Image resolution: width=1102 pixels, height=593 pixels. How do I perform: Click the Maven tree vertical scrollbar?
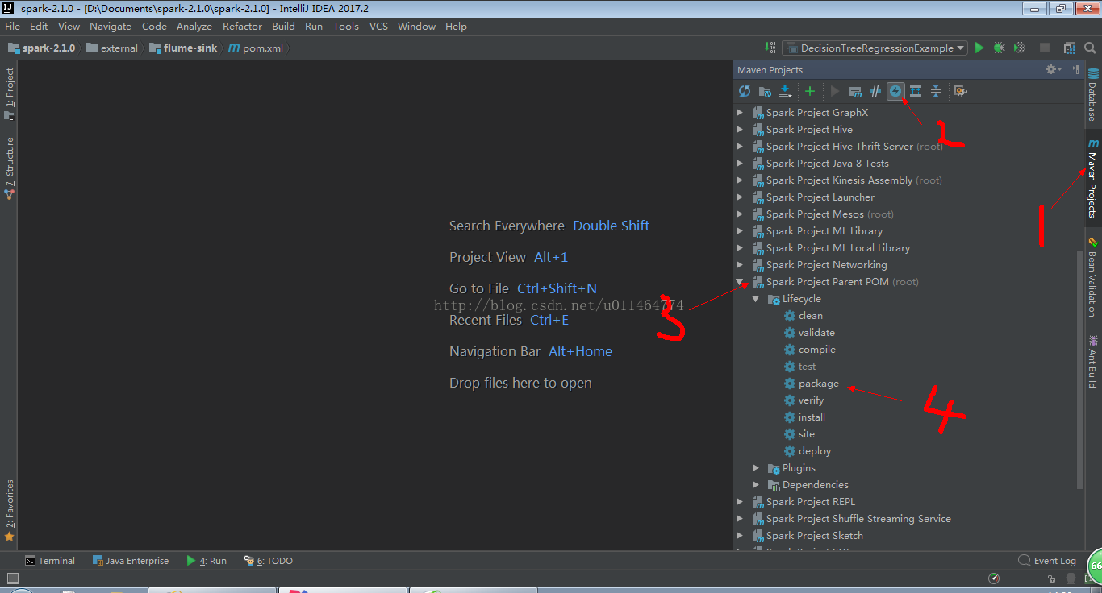(1080, 368)
